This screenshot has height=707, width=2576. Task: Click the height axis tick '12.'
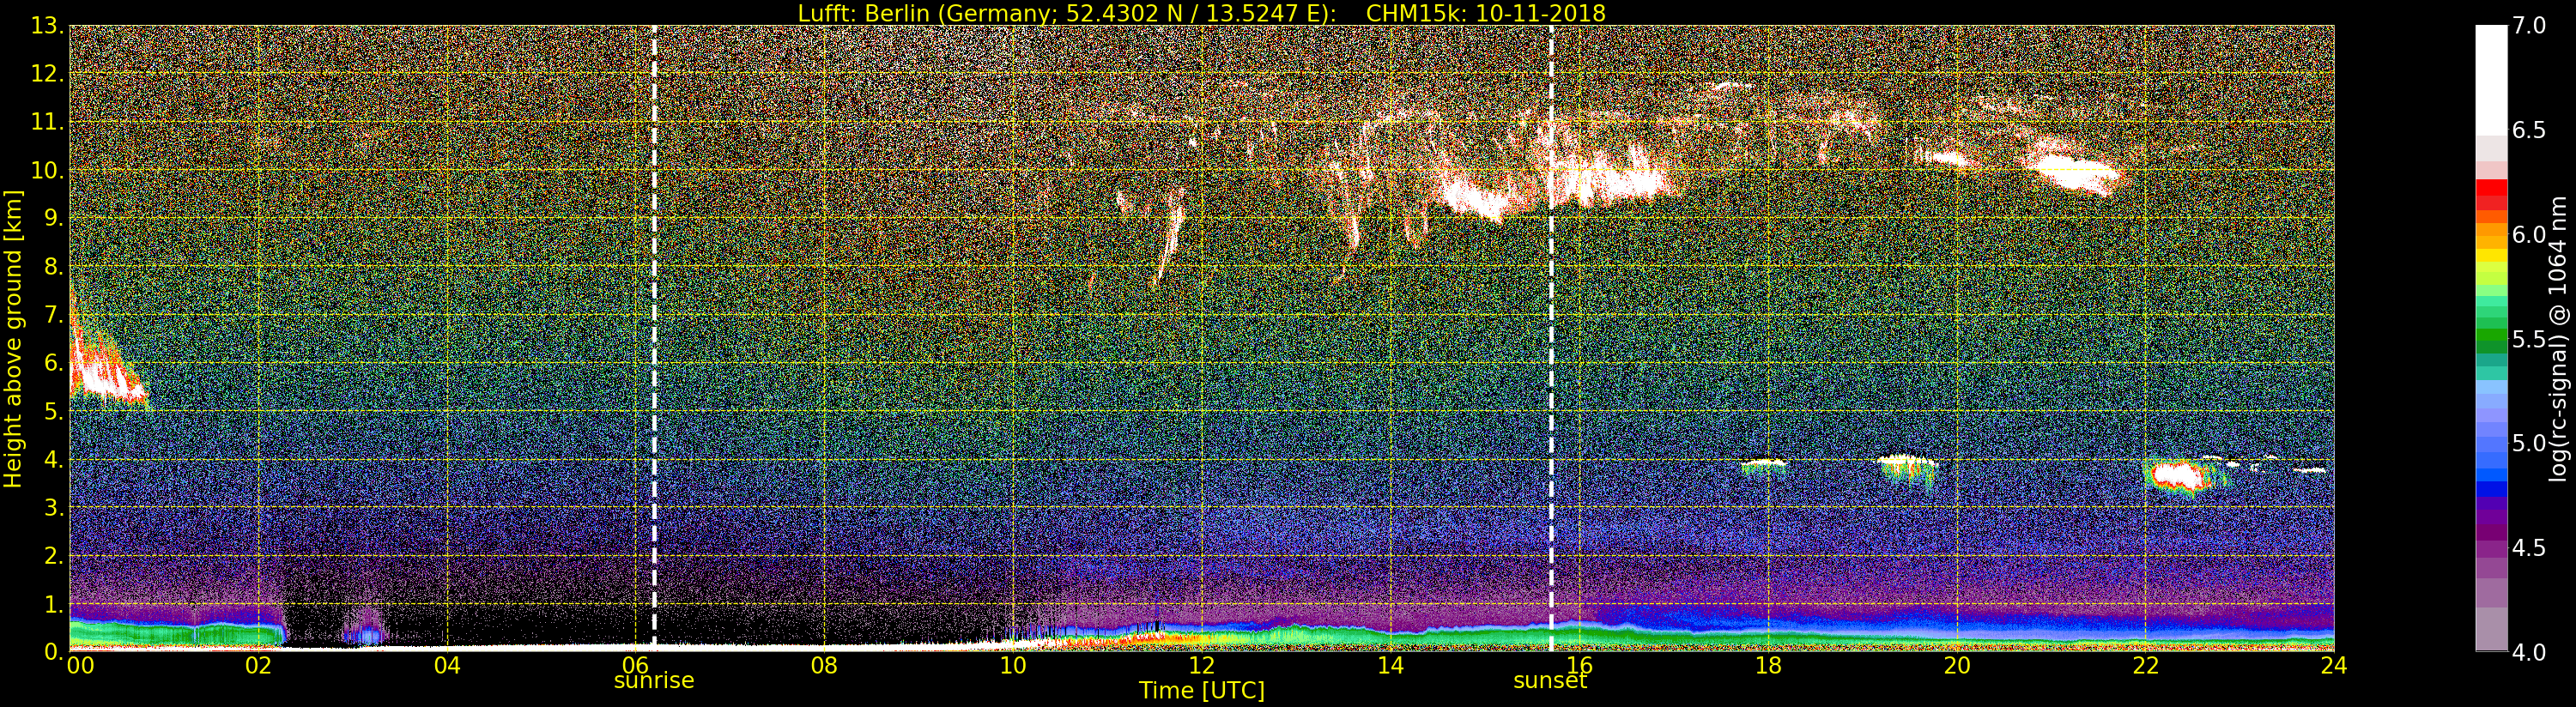coord(47,74)
